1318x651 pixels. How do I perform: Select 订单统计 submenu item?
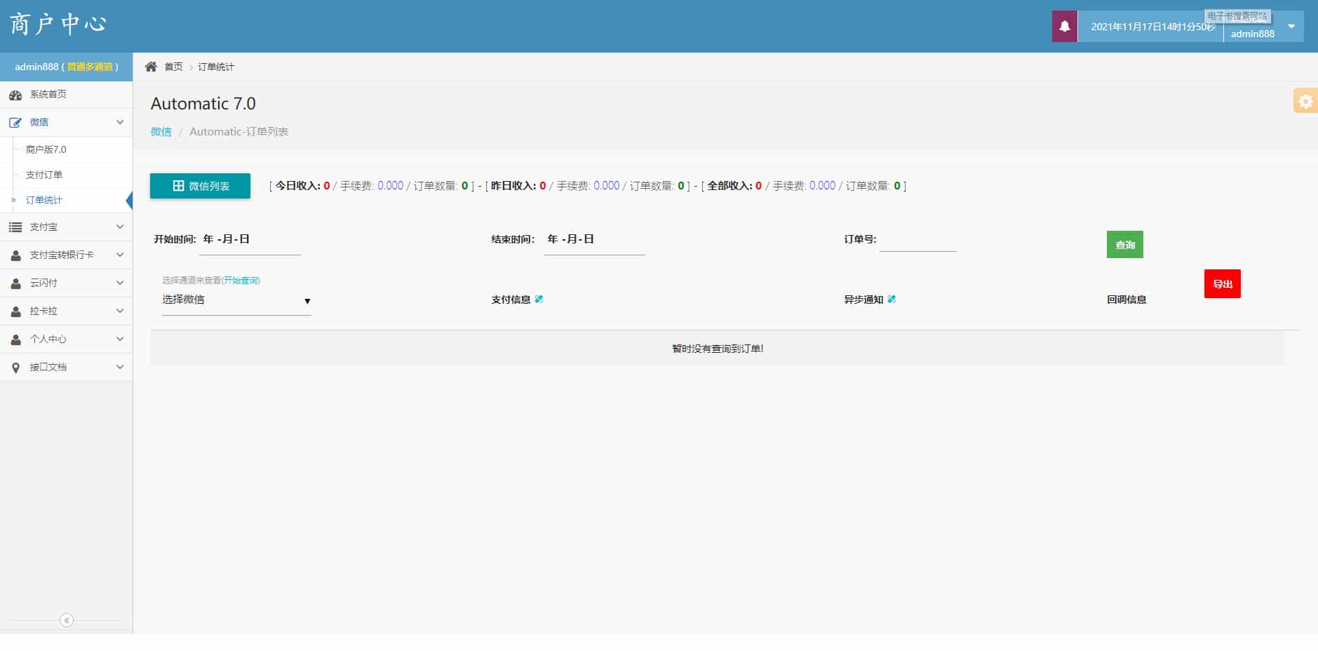tap(44, 200)
